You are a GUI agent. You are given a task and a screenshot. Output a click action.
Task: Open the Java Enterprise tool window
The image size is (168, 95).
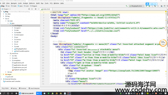[x=34, y=88]
